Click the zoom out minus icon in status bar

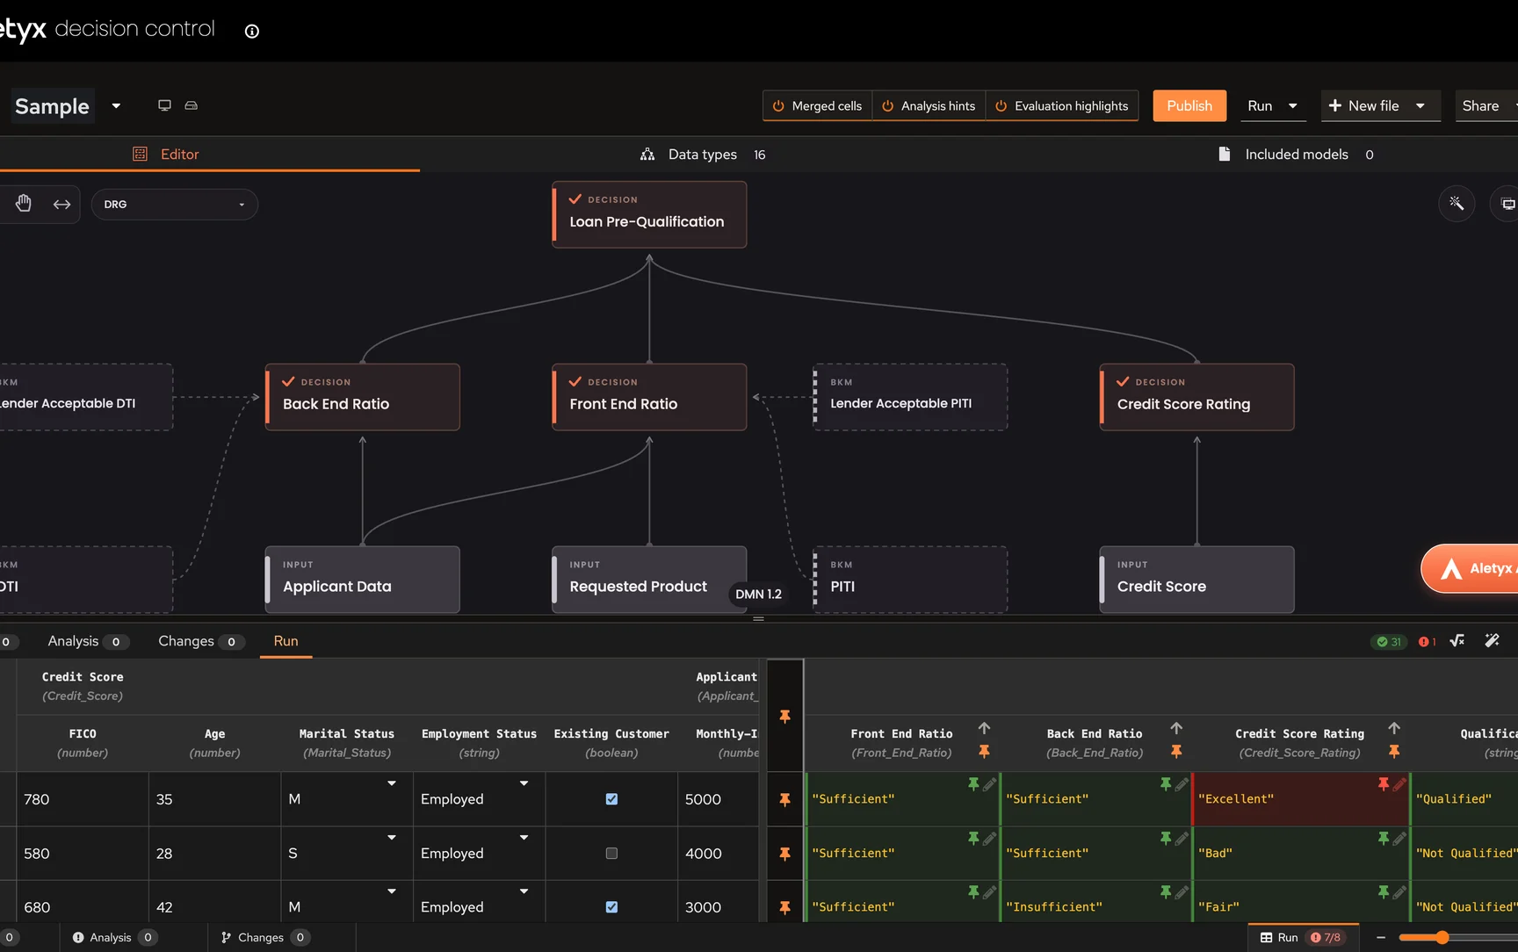click(x=1381, y=938)
